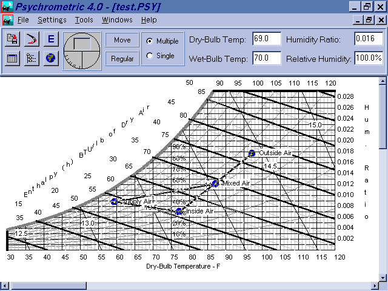Click the save-to-disk document icon
Viewport: 388px width, 291px height.
point(12,39)
